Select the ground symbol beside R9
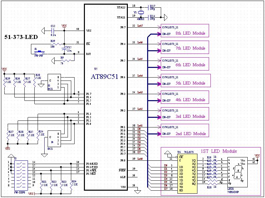 pos(53,61)
